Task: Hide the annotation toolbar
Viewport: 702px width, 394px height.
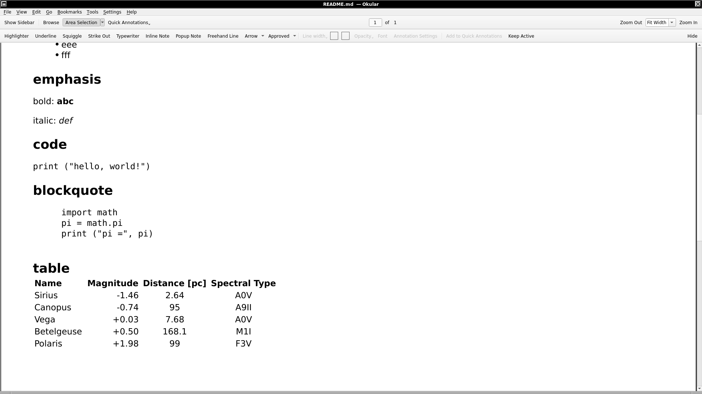Action: [692, 36]
